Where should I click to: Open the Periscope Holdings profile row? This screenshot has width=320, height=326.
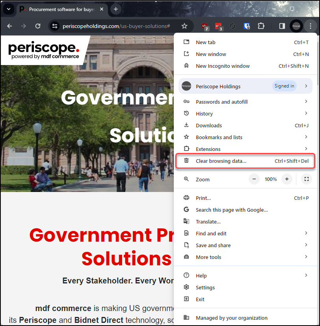(246, 86)
